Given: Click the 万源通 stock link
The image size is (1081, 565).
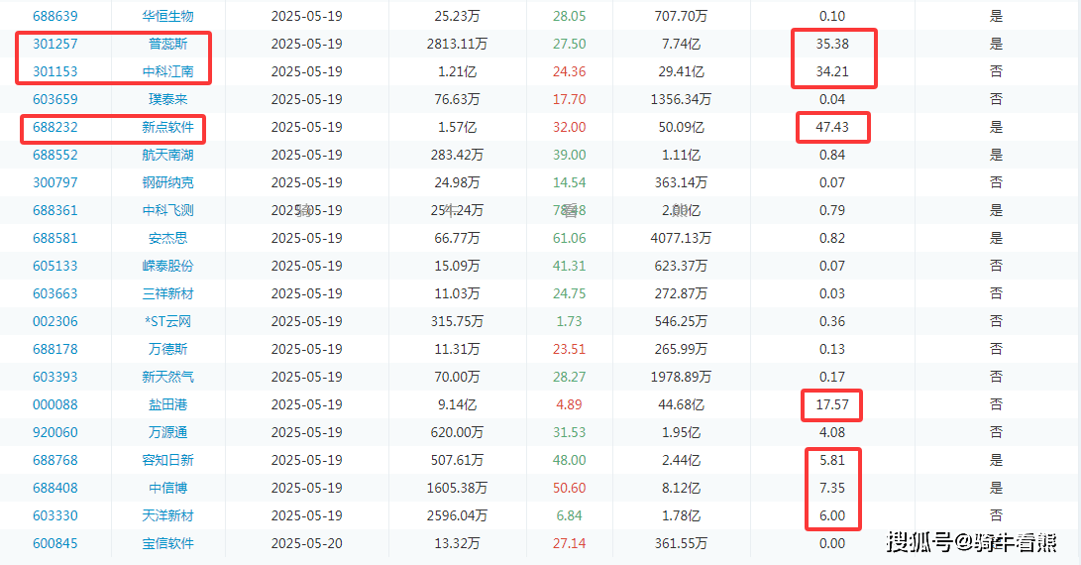Looking at the screenshot, I should coord(167,432).
